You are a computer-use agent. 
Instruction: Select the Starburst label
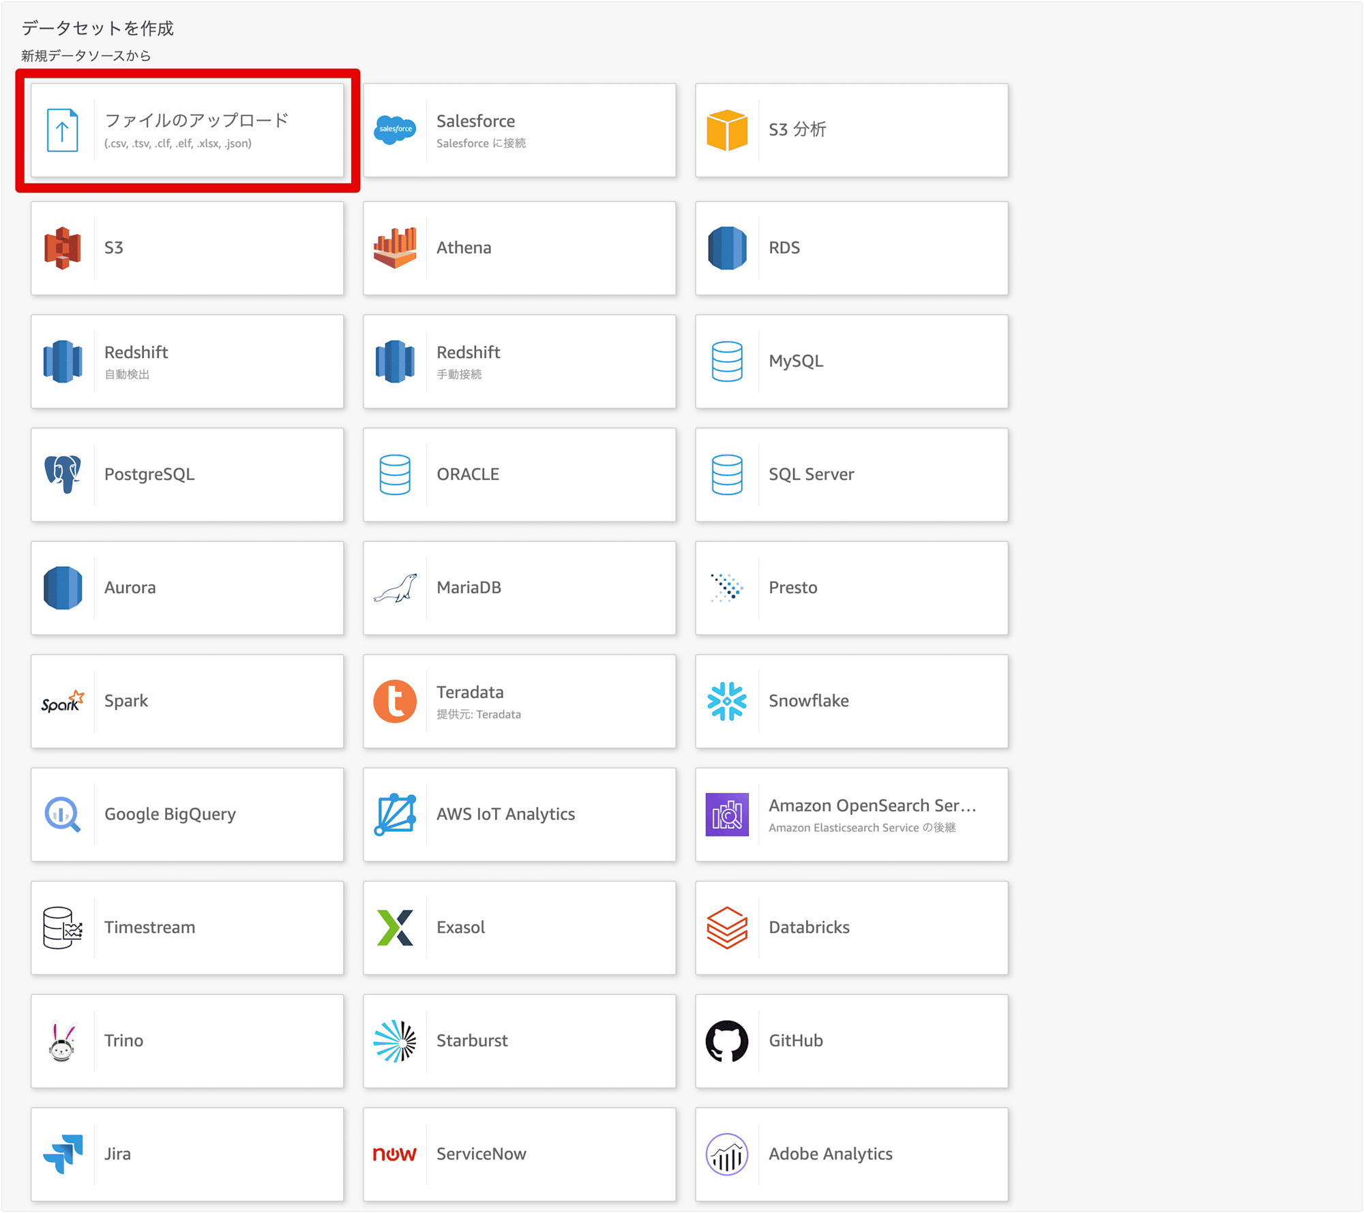pyautogui.click(x=473, y=1041)
